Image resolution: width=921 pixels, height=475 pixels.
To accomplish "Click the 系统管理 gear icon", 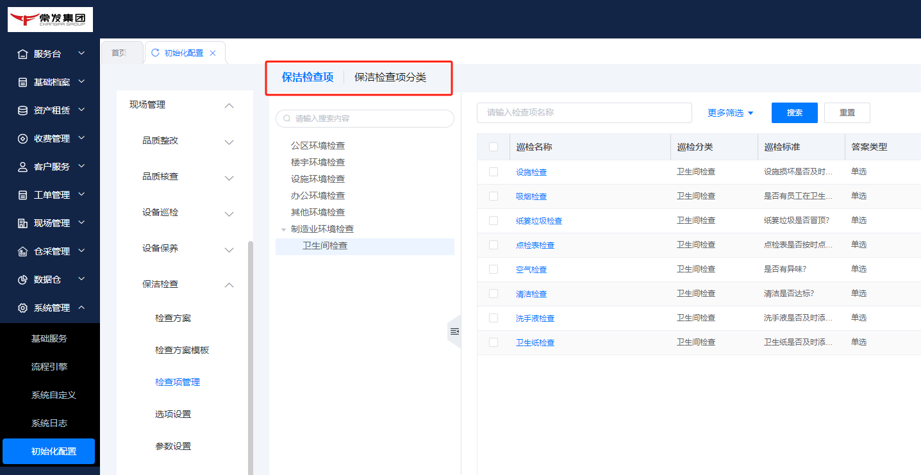I will 23,308.
